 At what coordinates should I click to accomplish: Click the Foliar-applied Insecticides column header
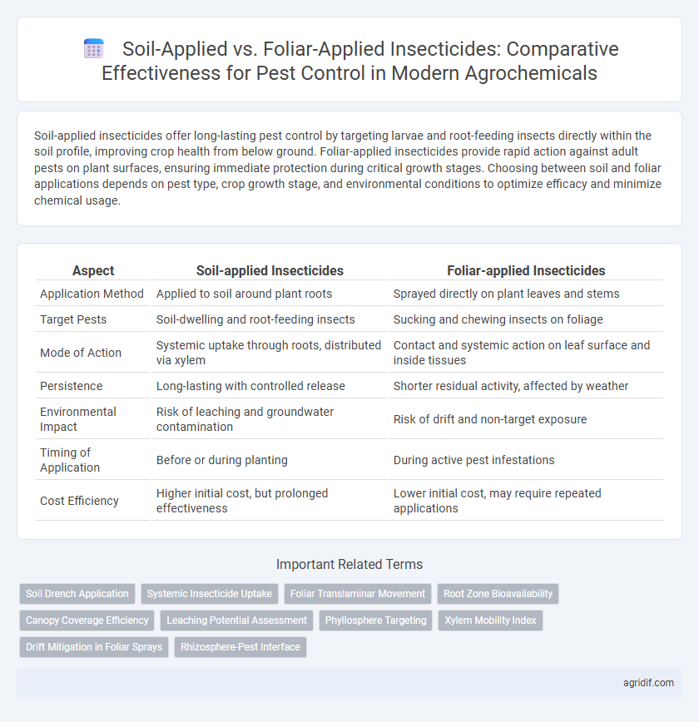click(526, 270)
